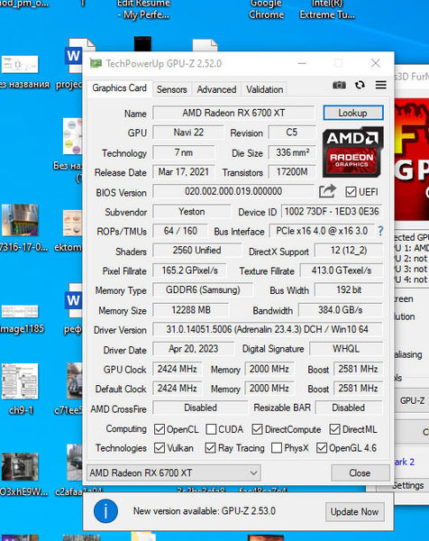Click the New version available GPU-Z 2.53.0 text
Viewport: 429px width, 541px height.
205,511
